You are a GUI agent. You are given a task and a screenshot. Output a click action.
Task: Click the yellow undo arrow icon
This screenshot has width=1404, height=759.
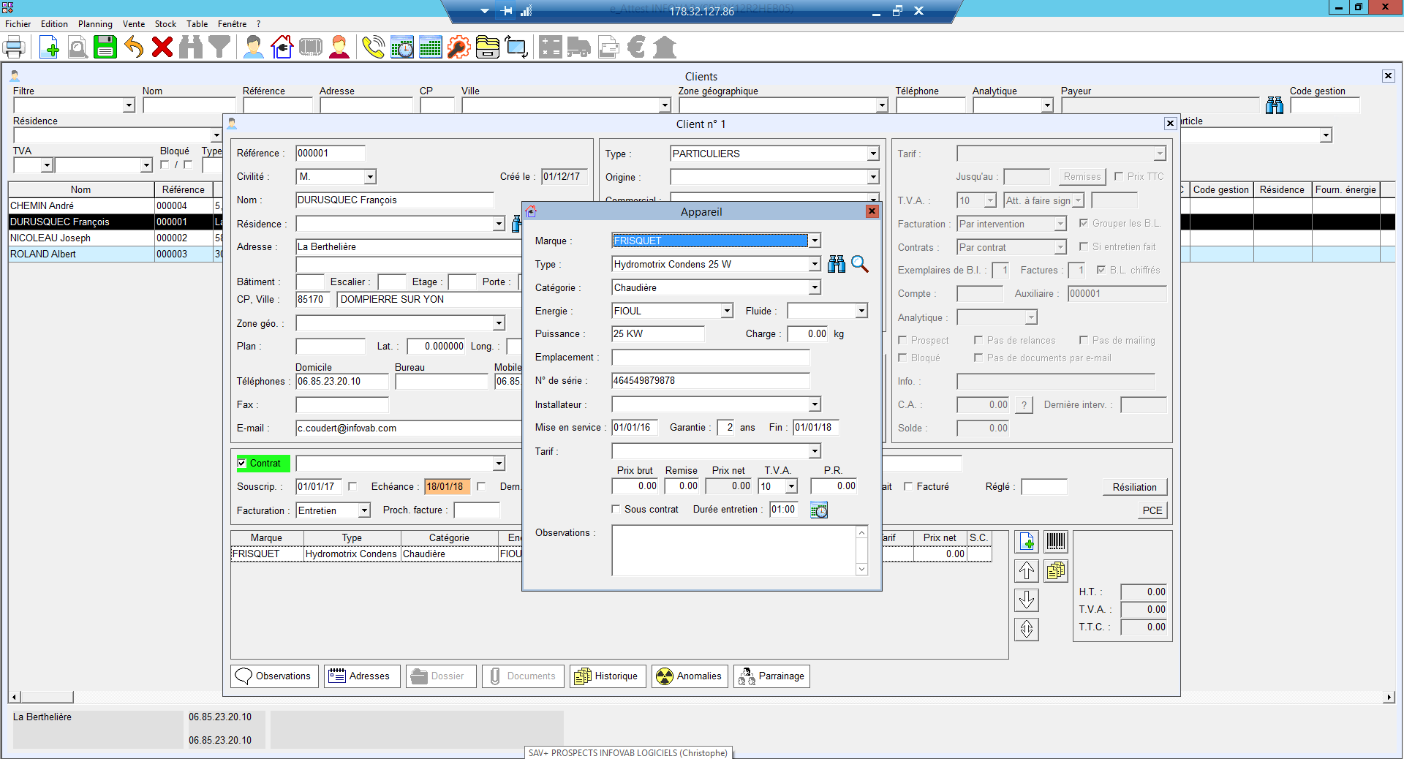(134, 48)
